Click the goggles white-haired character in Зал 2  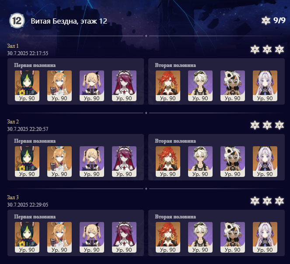(200, 162)
